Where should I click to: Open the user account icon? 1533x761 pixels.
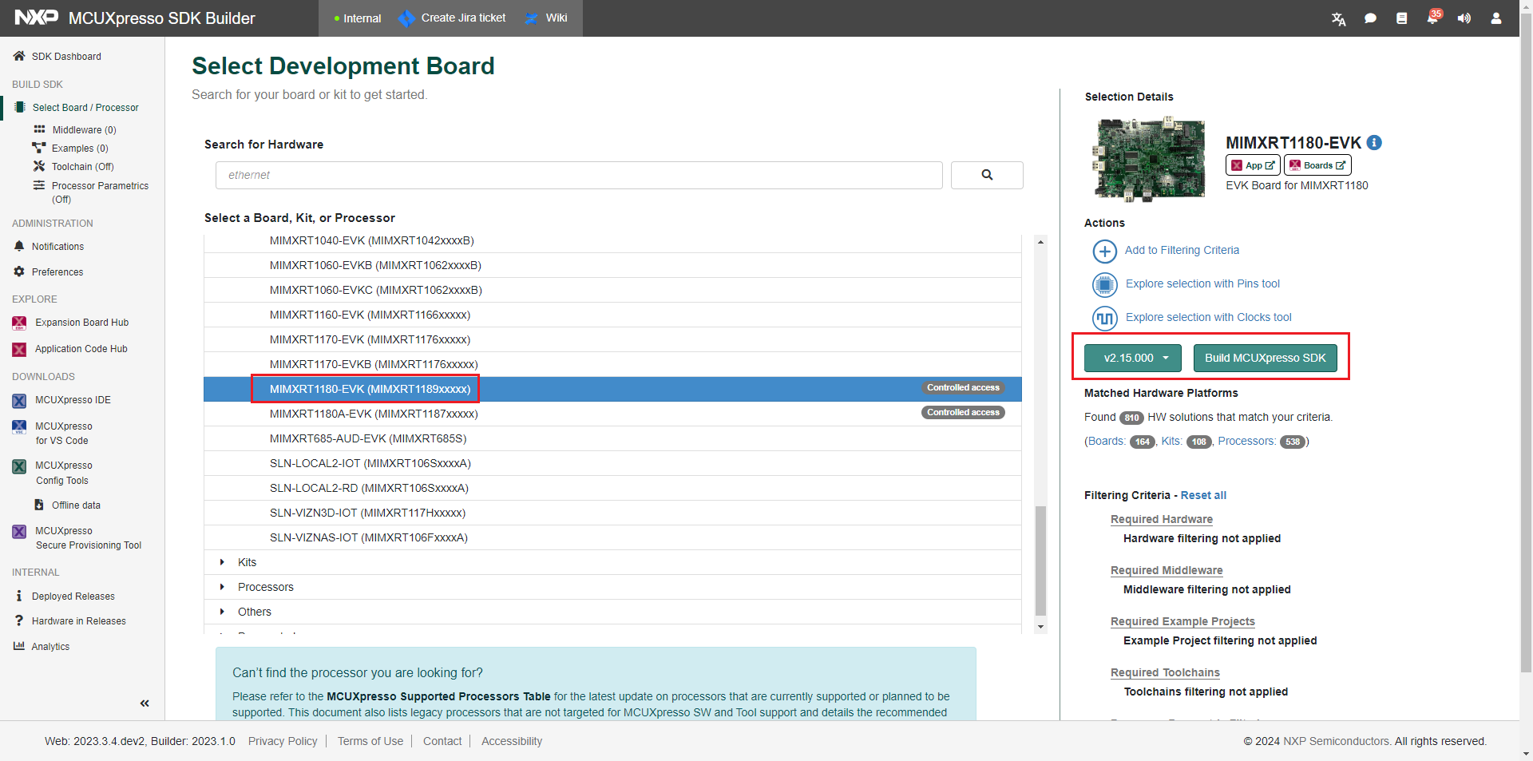[x=1495, y=18]
